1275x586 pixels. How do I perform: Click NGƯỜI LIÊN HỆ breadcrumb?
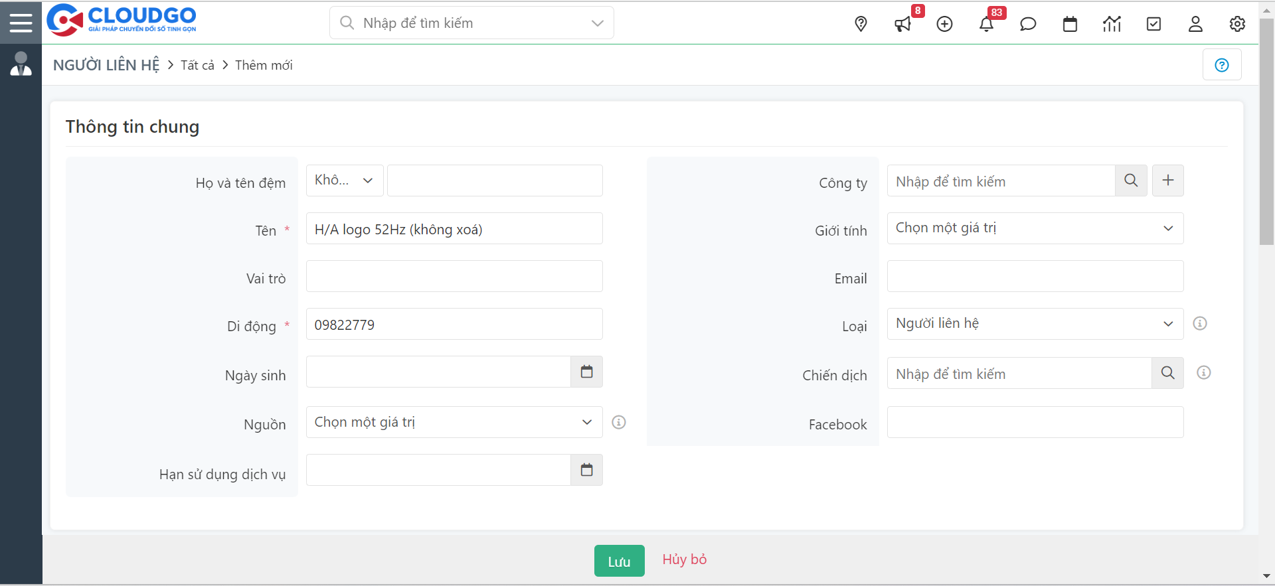point(106,65)
